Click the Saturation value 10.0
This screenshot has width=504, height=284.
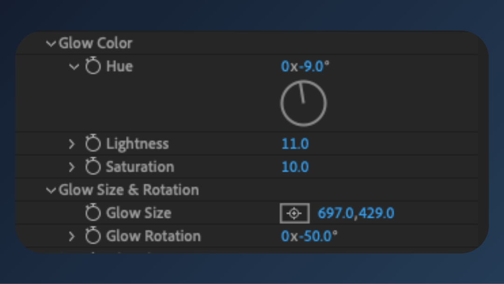click(x=295, y=167)
